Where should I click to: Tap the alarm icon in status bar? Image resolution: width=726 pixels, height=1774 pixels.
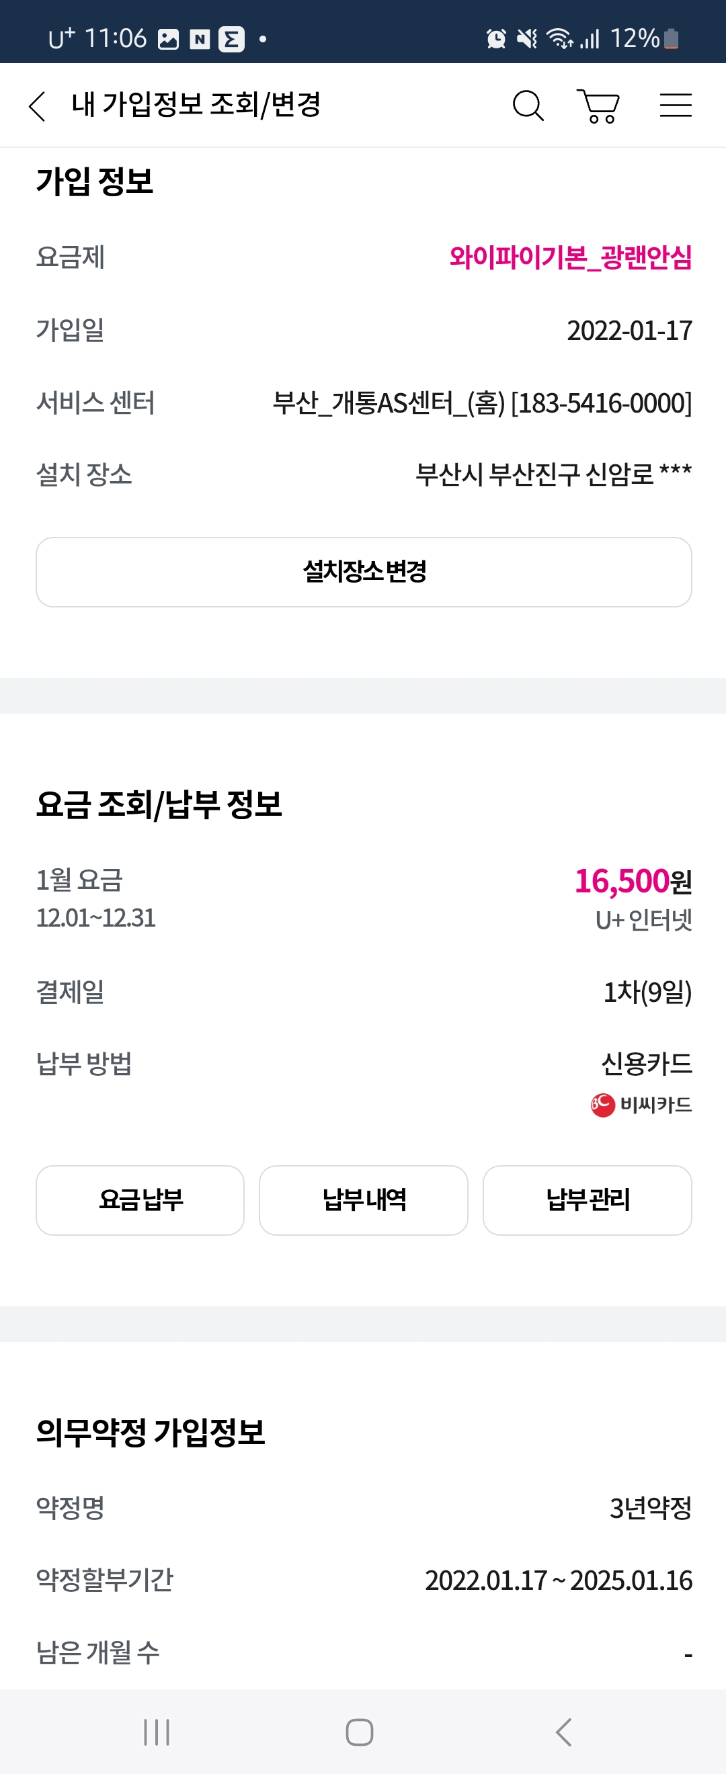[496, 38]
